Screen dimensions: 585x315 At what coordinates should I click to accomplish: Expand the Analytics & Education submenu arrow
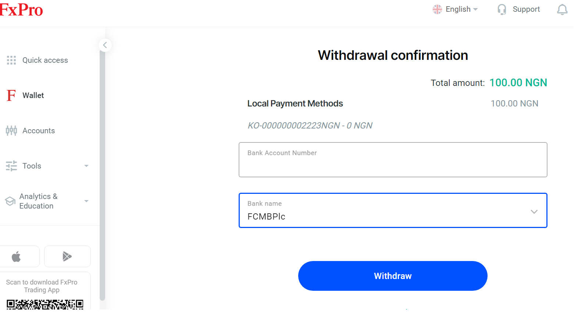(86, 201)
